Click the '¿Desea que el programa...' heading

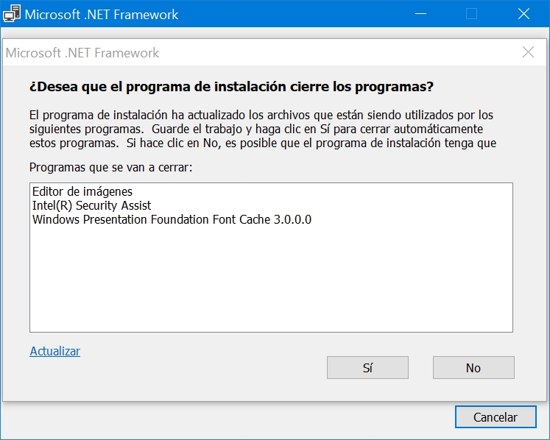click(231, 87)
